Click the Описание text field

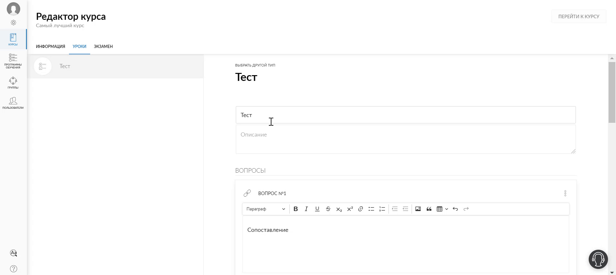coord(406,139)
